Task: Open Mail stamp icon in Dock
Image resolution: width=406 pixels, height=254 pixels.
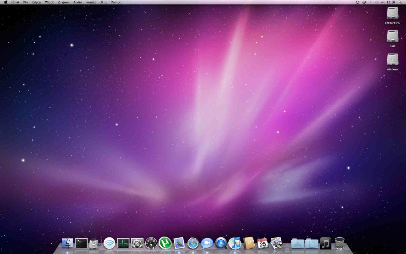Action: tap(179, 243)
